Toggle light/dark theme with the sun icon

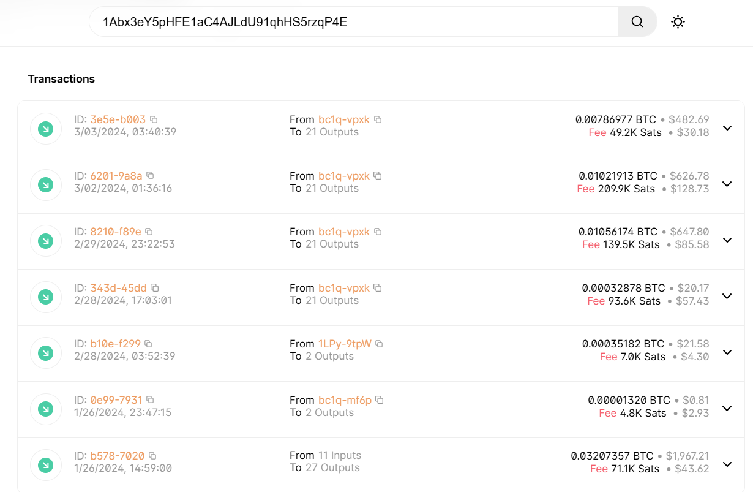(678, 21)
